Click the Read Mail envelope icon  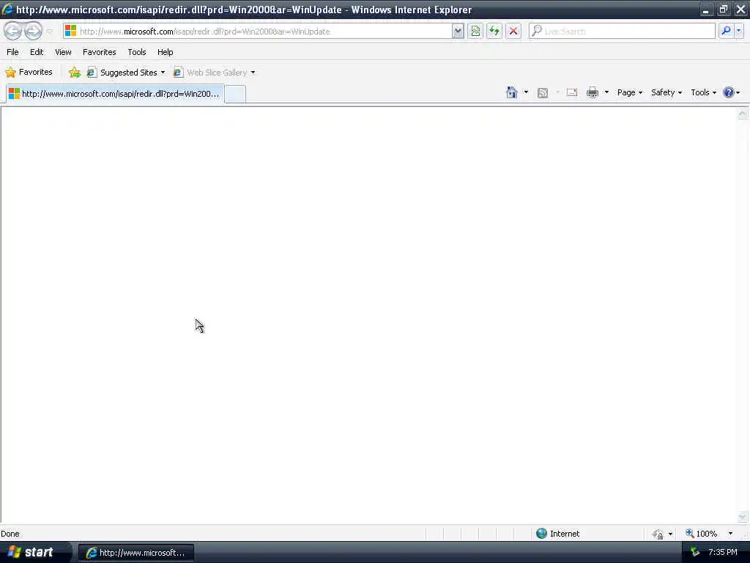click(x=571, y=92)
